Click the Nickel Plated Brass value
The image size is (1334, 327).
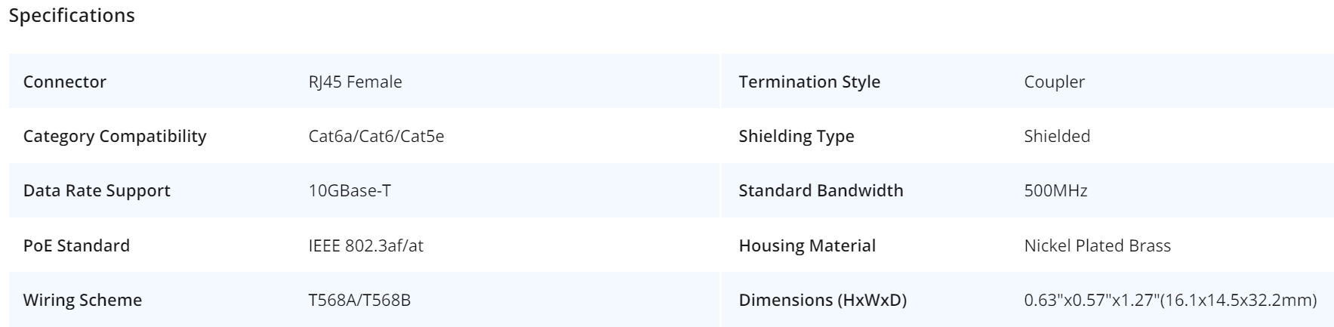click(x=1098, y=245)
